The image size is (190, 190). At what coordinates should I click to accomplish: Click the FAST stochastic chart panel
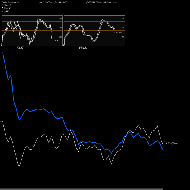coord(32,30)
